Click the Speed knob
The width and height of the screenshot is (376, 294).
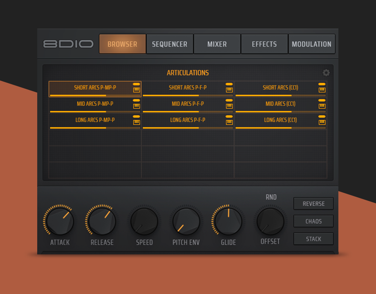tap(144, 221)
